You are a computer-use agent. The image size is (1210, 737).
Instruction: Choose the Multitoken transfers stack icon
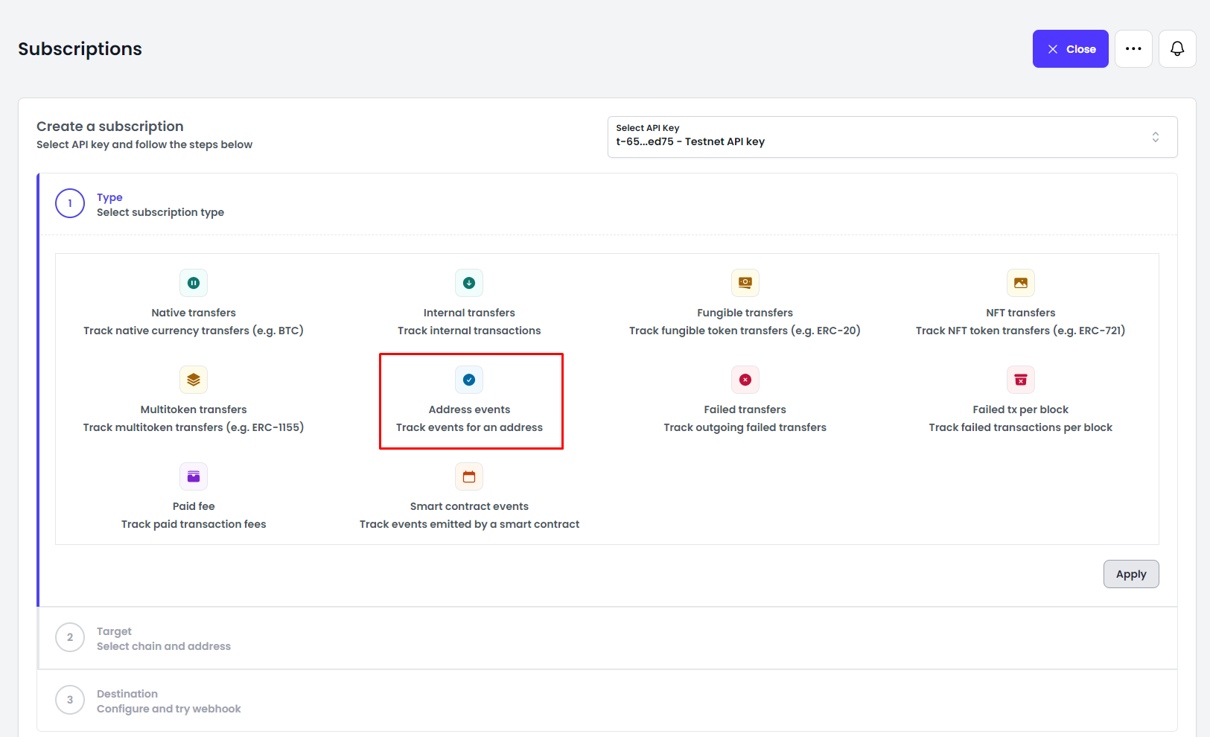point(194,380)
